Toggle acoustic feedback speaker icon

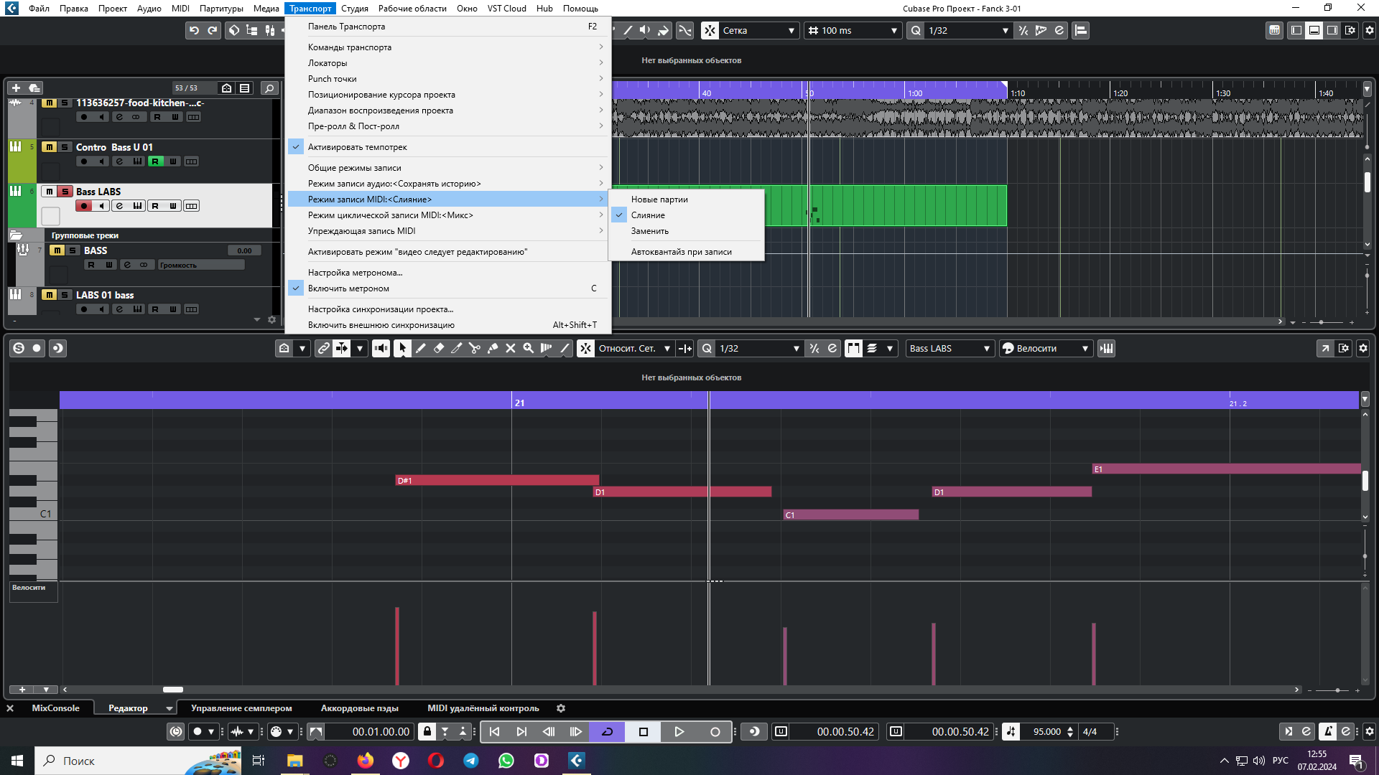[381, 348]
